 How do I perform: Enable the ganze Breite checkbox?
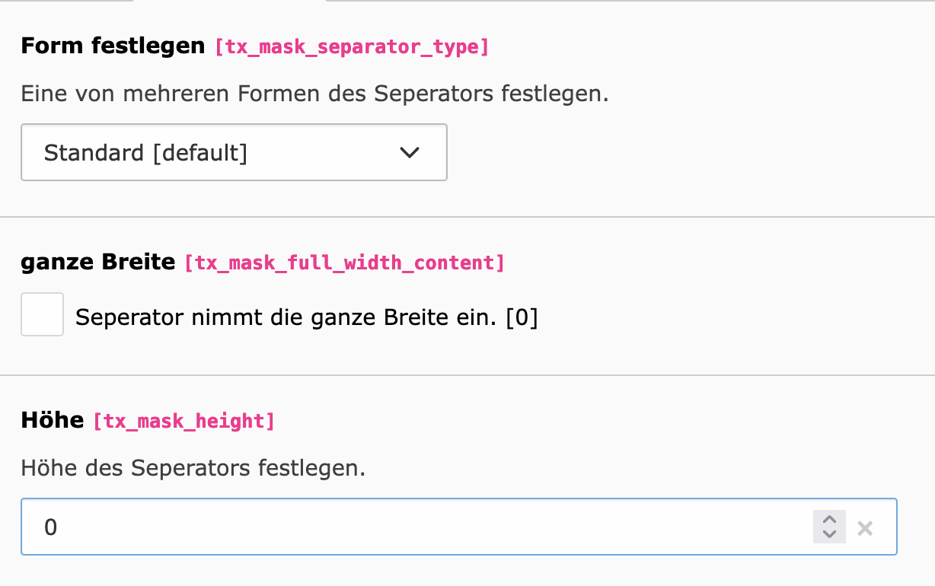point(42,314)
